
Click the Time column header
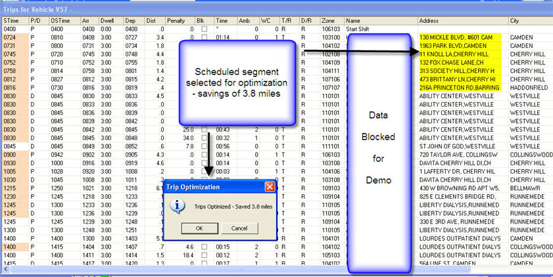226,21
